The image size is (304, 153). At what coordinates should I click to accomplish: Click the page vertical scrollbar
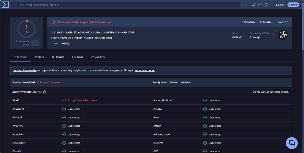(x=303, y=27)
